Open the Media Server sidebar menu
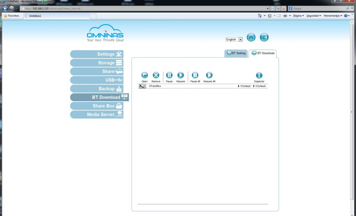 [x=97, y=114]
